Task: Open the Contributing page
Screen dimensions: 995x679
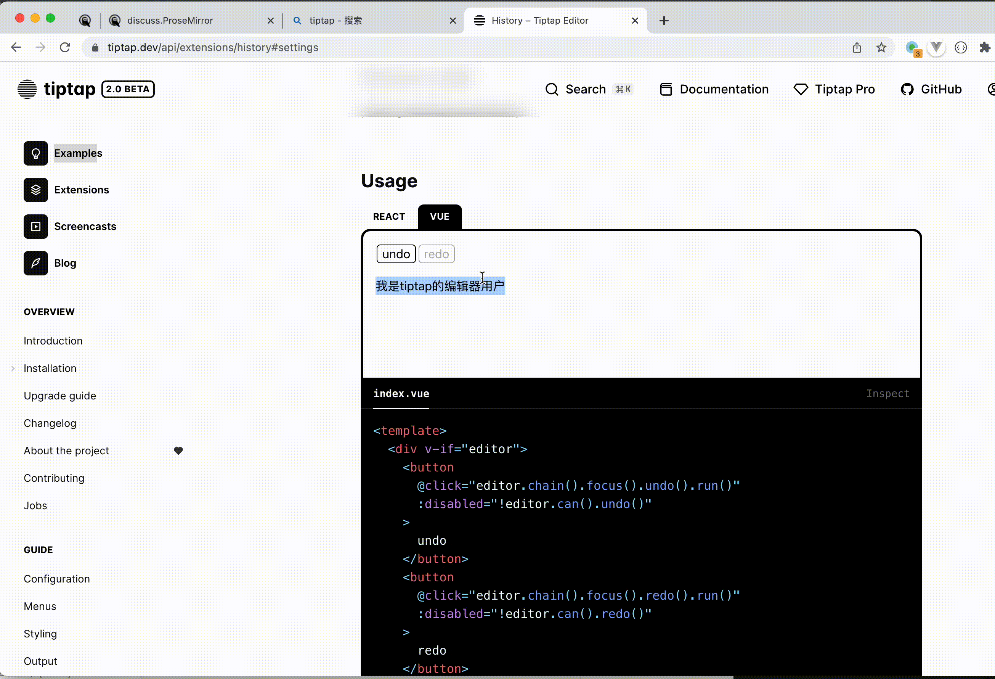Action: pyautogui.click(x=54, y=478)
